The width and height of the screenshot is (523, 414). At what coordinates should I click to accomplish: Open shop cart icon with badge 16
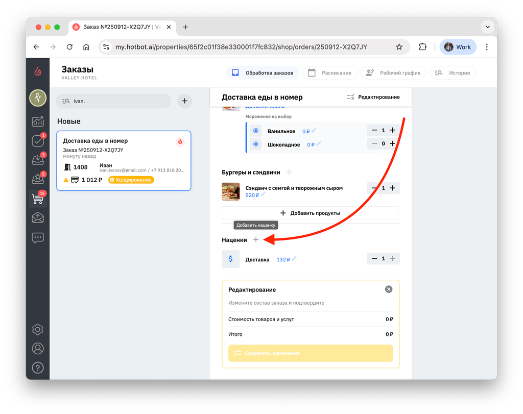pyautogui.click(x=38, y=199)
